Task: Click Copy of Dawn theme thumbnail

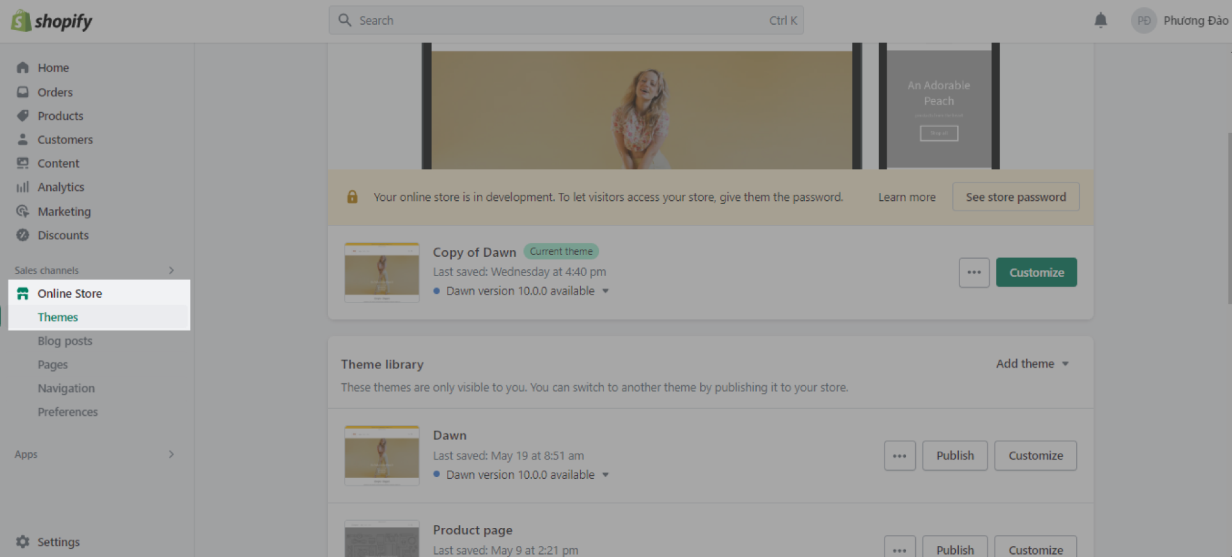Action: point(381,272)
